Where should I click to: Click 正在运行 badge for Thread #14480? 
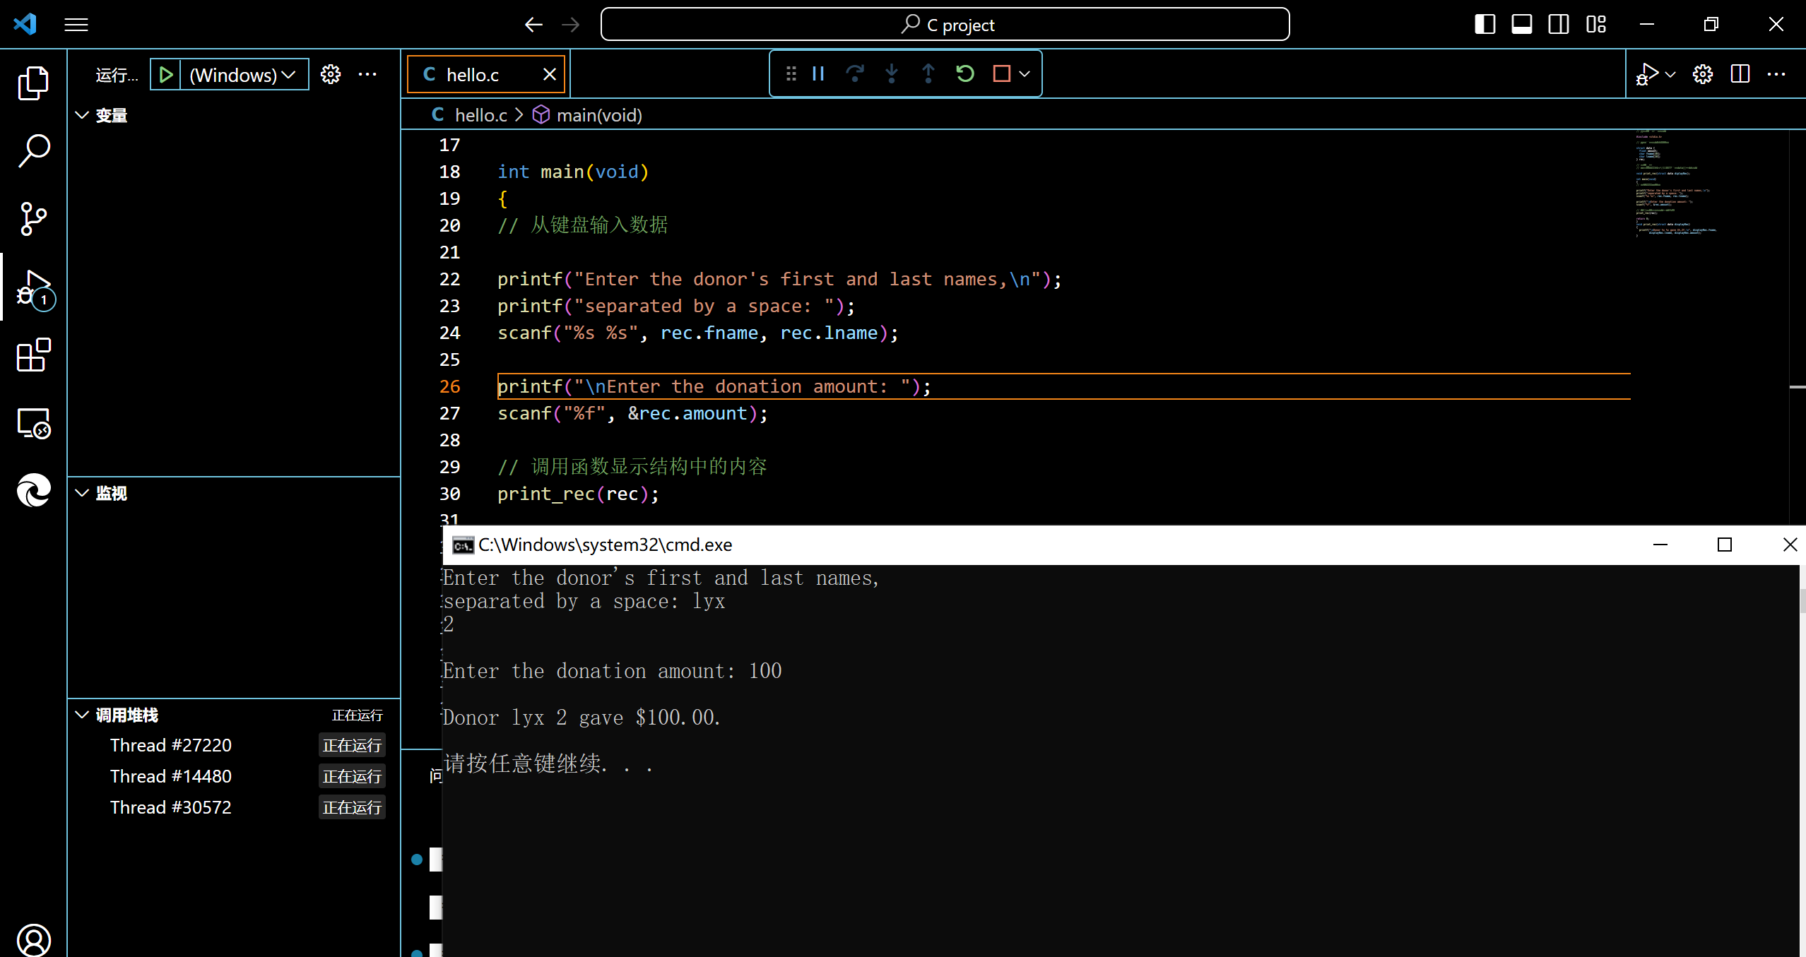tap(352, 776)
